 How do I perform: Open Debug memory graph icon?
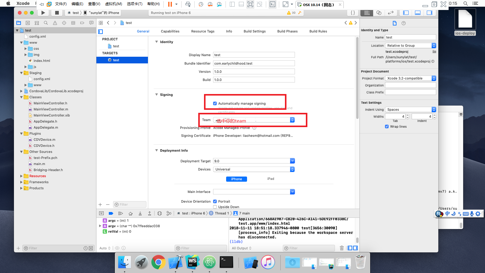[x=169, y=213]
